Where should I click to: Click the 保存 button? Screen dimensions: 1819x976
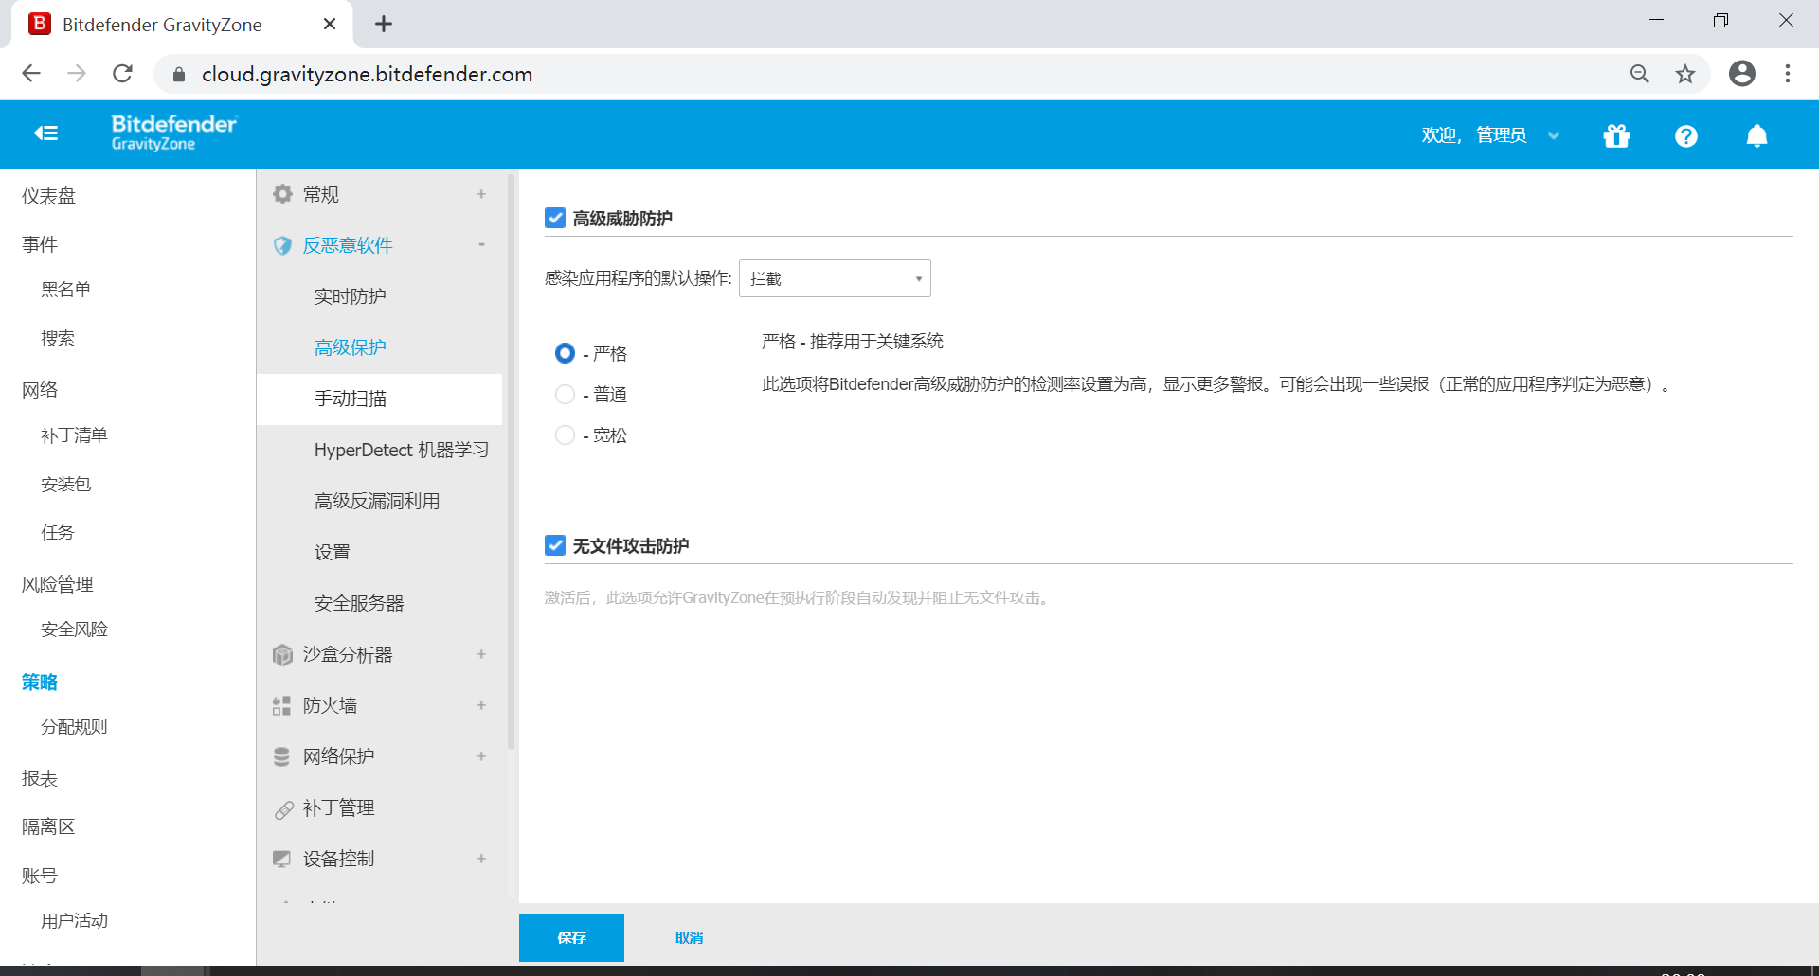[571, 937]
